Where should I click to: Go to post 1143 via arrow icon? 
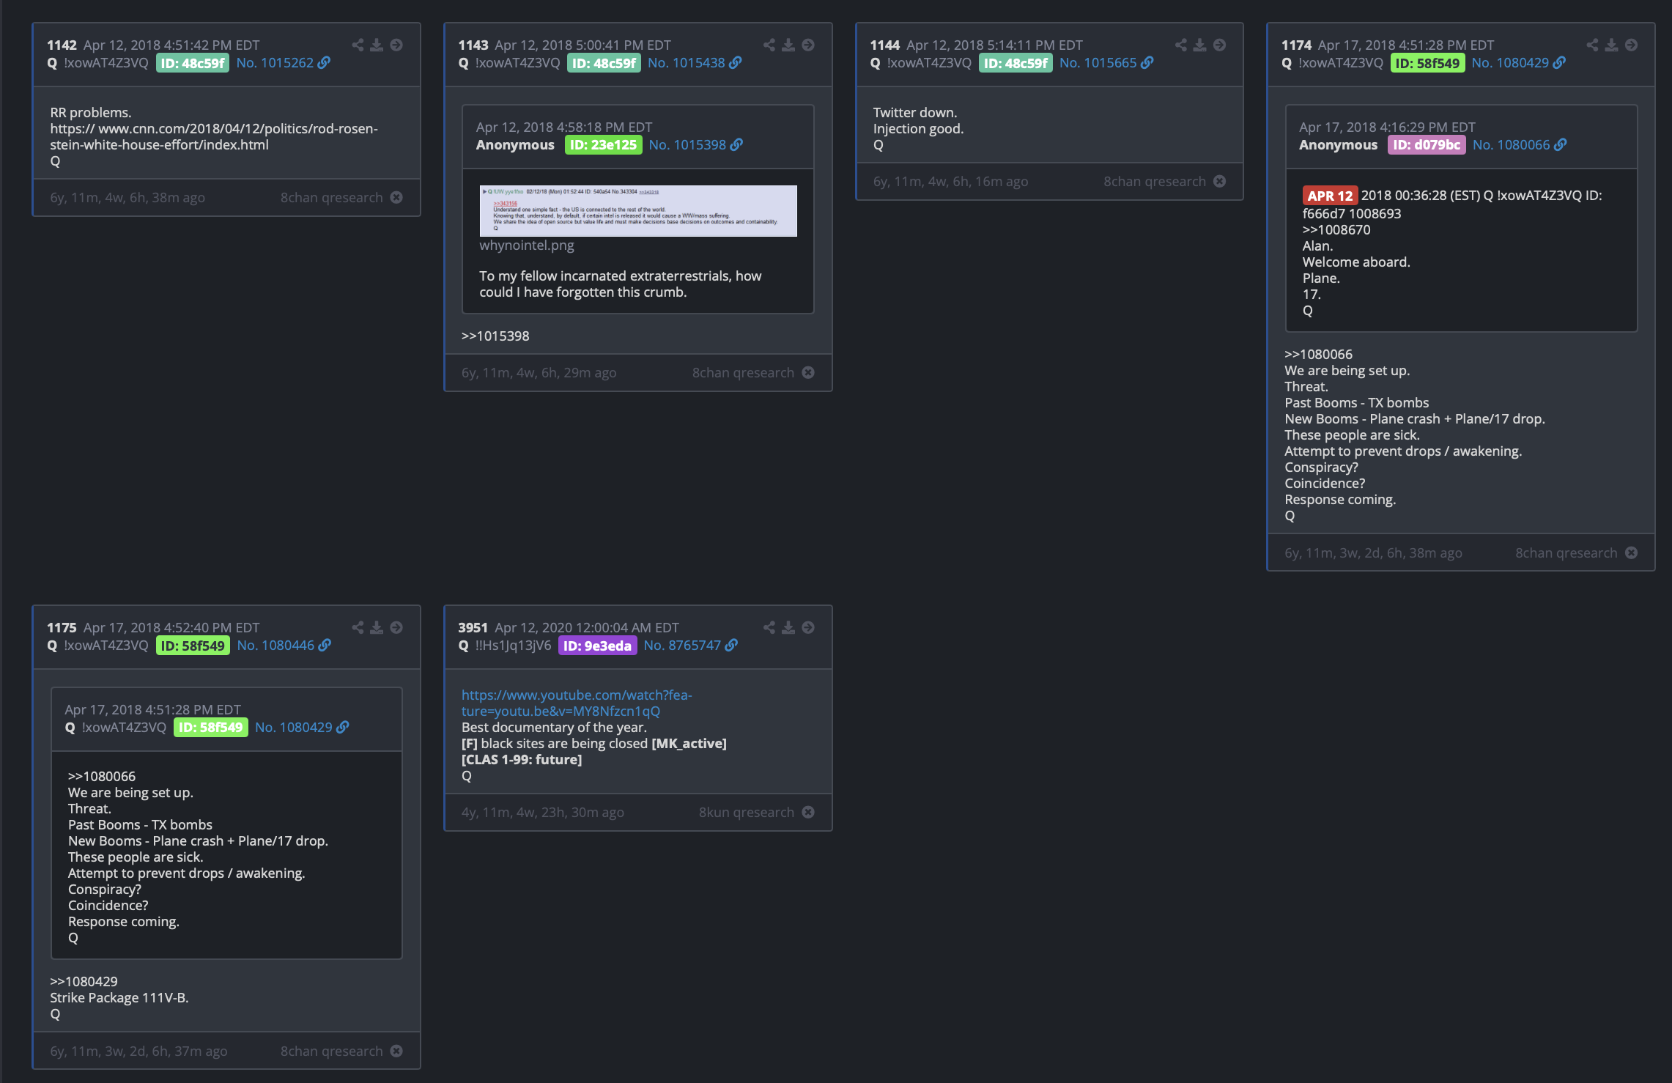pos(808,45)
